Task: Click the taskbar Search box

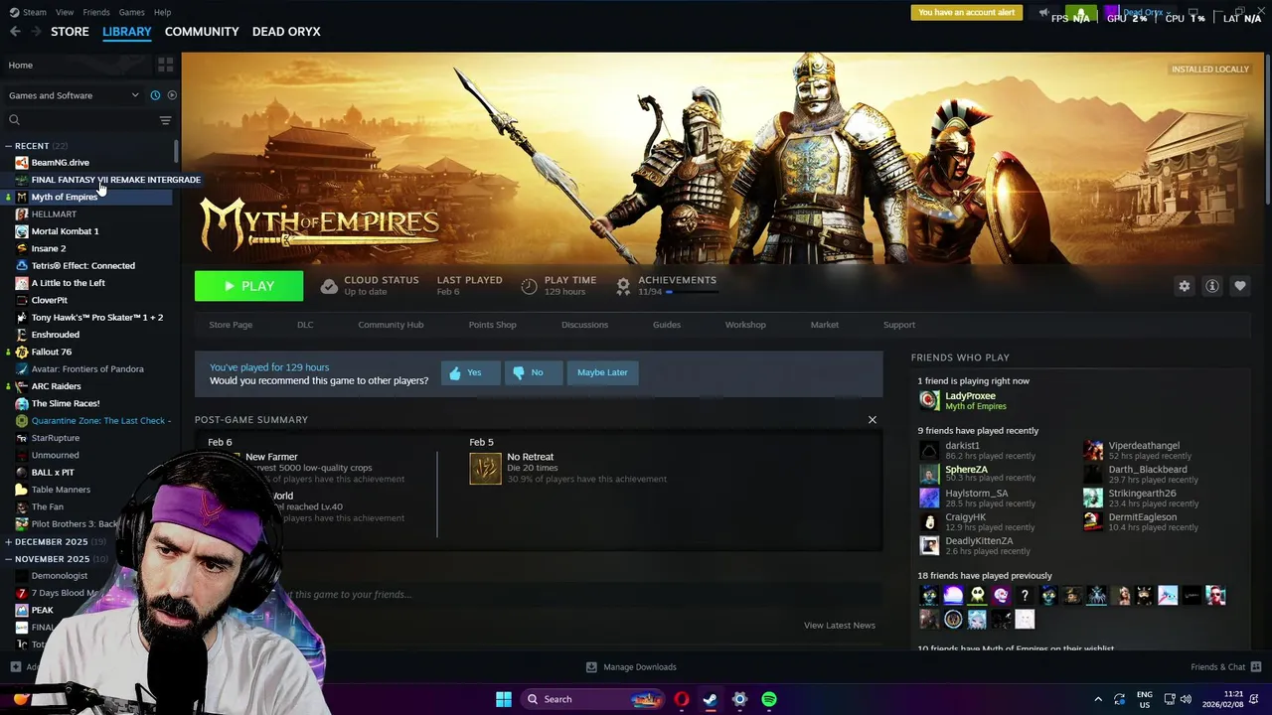Action: click(592, 699)
